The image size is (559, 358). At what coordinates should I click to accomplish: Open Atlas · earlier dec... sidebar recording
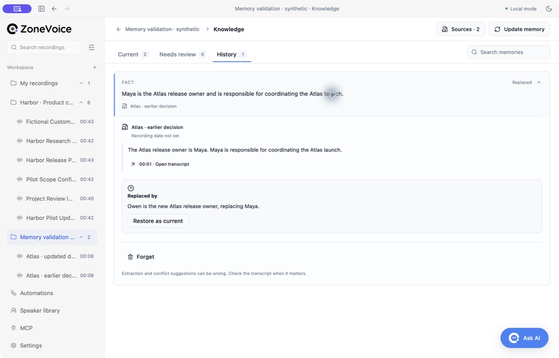click(x=55, y=275)
